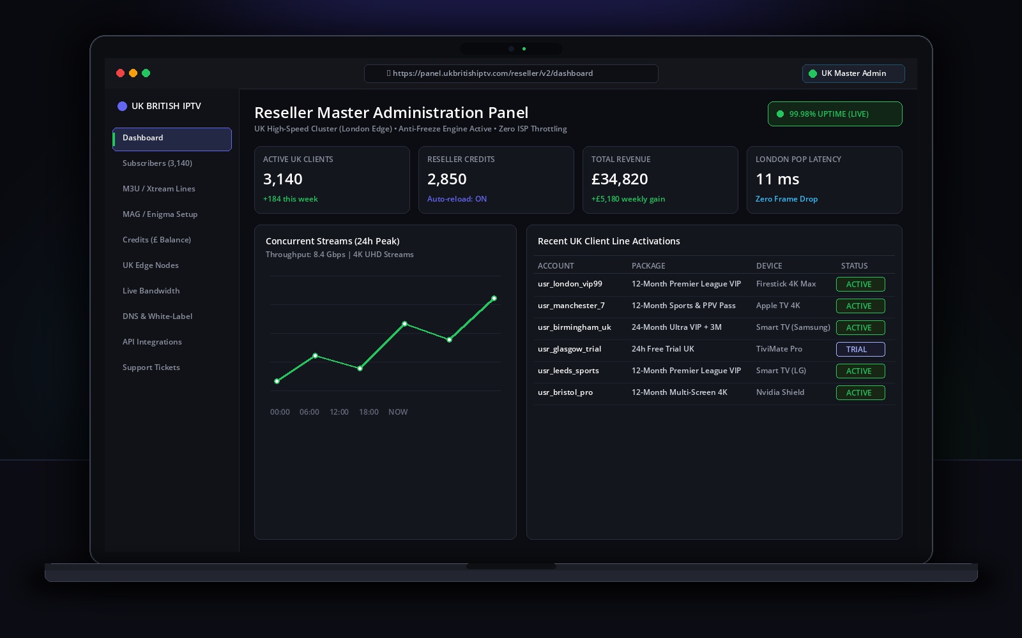The width and height of the screenshot is (1022, 638).
Task: Click the STATUS column header
Action: [x=854, y=266]
